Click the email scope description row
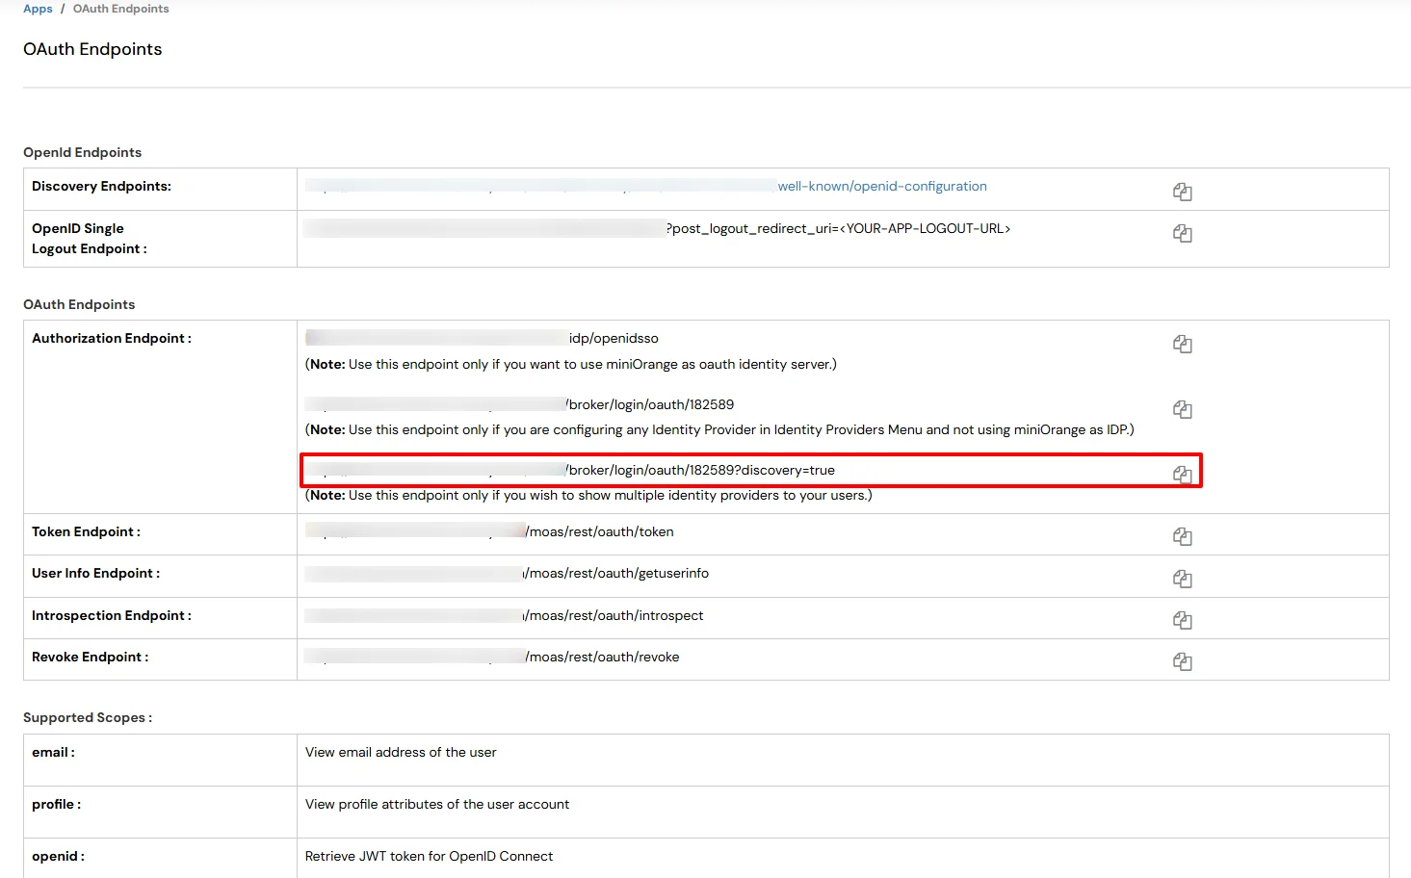Viewport: 1411px width, 878px height. (401, 752)
